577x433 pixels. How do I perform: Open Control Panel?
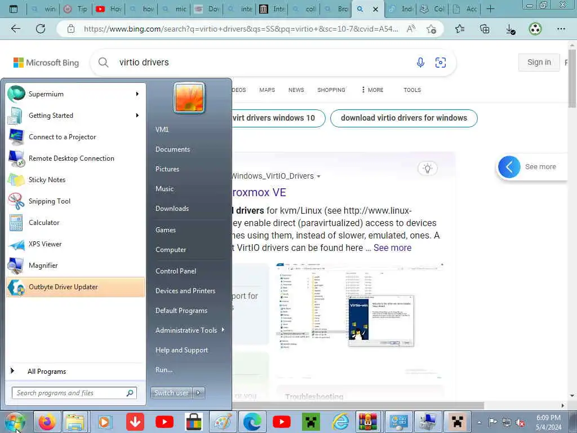coord(176,271)
